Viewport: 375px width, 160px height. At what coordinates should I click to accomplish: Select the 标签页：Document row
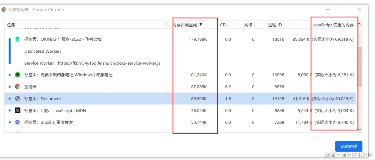pyautogui.click(x=180, y=98)
